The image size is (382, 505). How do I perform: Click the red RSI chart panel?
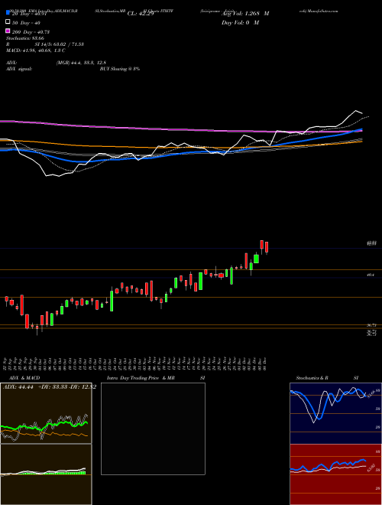pos(335,474)
